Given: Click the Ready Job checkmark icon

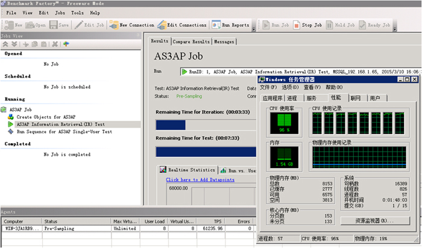Looking at the screenshot, I should coord(362,25).
